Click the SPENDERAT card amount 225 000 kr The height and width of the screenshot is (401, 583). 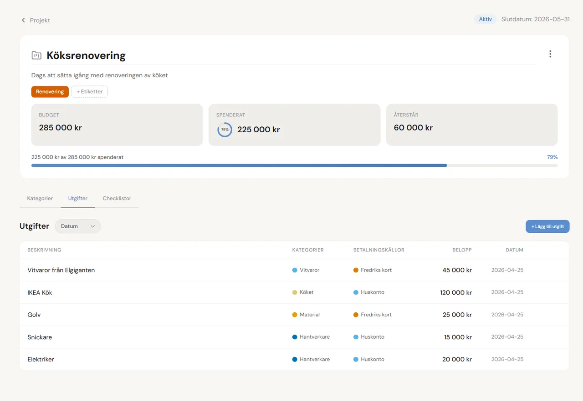[259, 130]
